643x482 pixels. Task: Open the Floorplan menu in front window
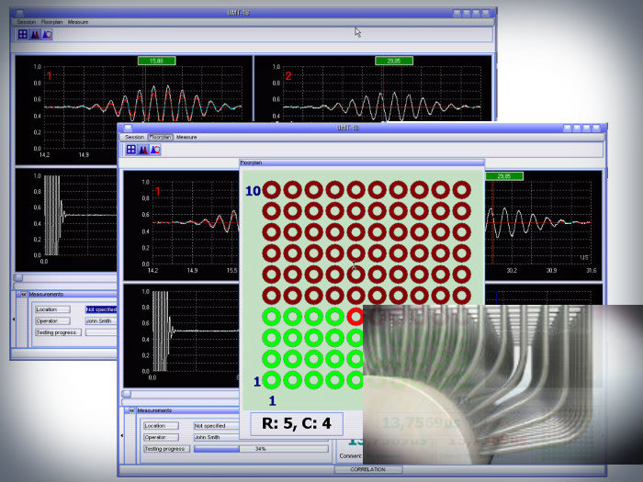coord(161,137)
